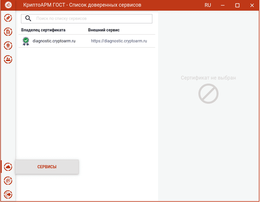Image resolution: width=260 pixels, height=202 pixels.
Task: Minimize the КриптоАРМ ГОСТ window
Action: (223, 5)
